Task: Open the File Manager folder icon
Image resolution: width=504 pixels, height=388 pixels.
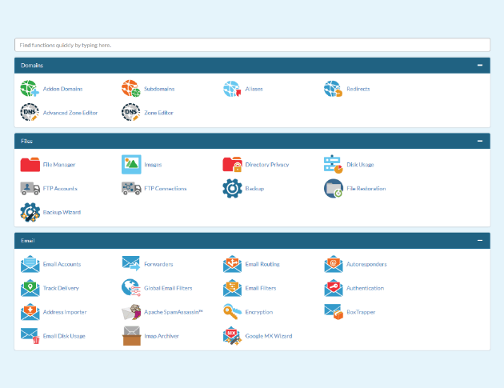Action: (x=30, y=165)
